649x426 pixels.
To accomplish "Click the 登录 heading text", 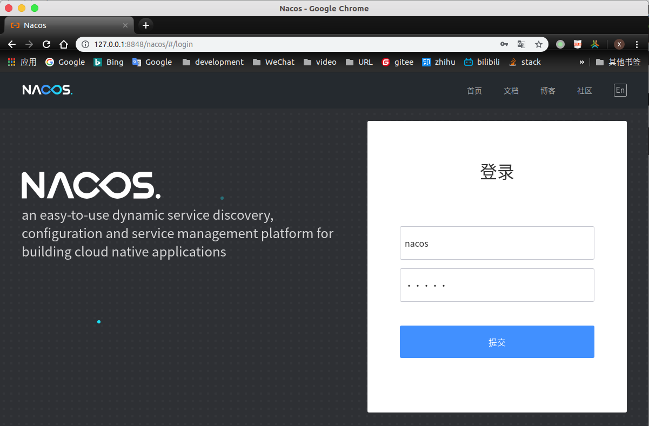I will [x=497, y=172].
